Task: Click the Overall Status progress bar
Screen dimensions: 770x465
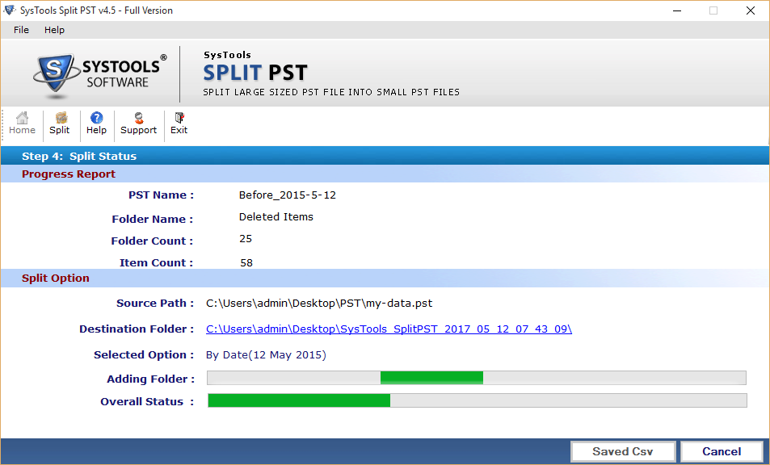Action: click(x=478, y=400)
